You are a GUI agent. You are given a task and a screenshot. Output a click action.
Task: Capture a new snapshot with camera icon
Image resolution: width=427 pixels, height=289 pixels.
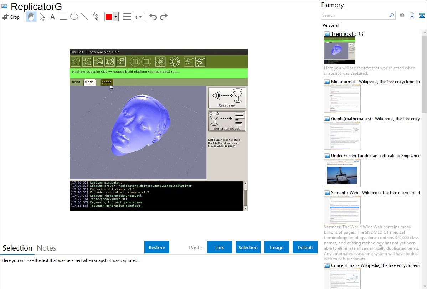coord(402,15)
